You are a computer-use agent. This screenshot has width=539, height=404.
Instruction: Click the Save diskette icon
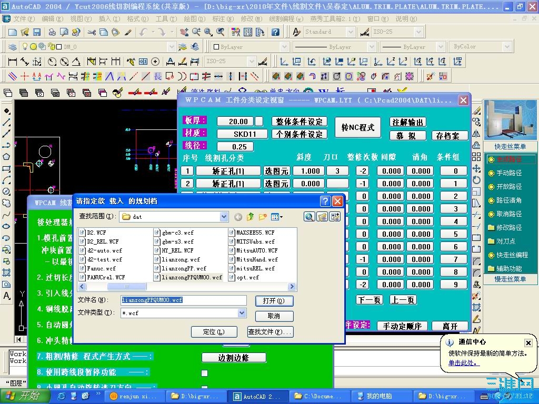[x=37, y=32]
